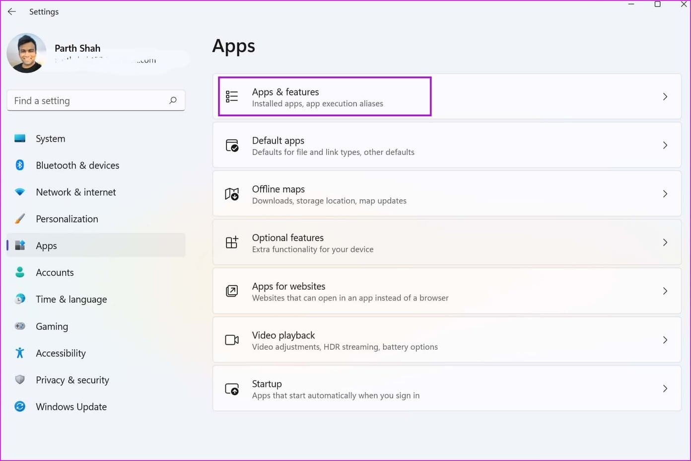Click the Apps icon in sidebar

pos(20,245)
